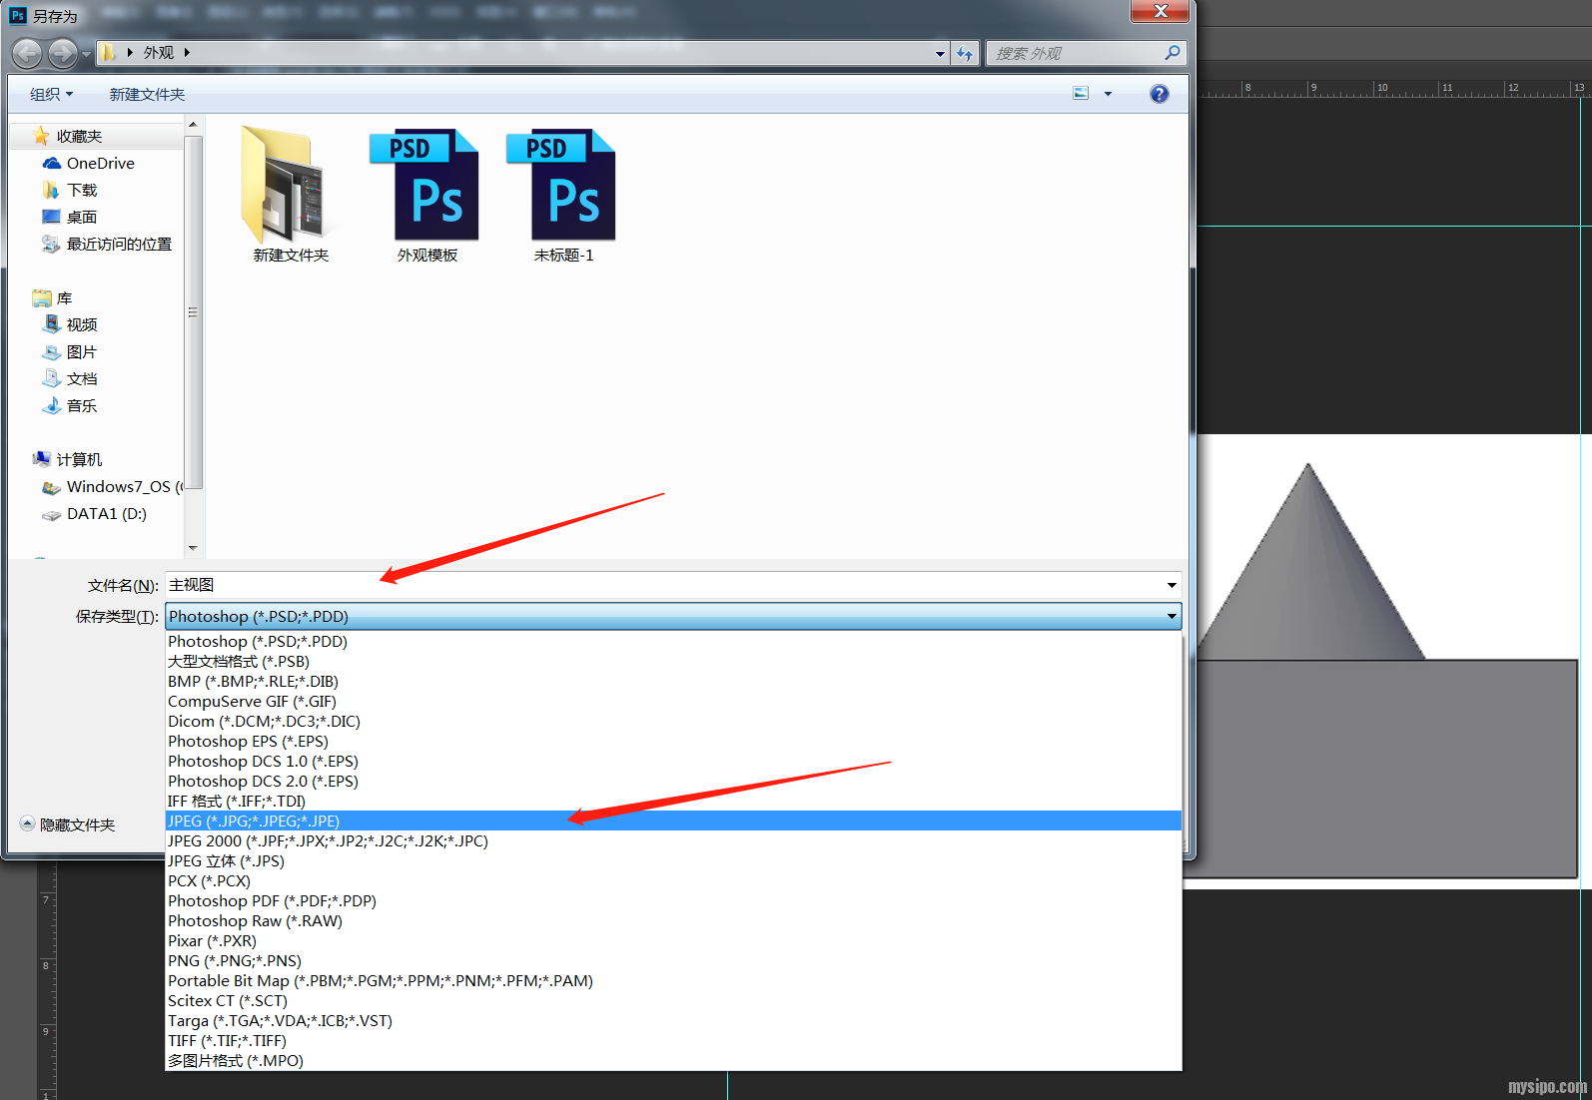Choose JPEG (*.JPG;*.JPEG;*.JPE) format
Screen dimensions: 1592x1100
click(x=254, y=821)
